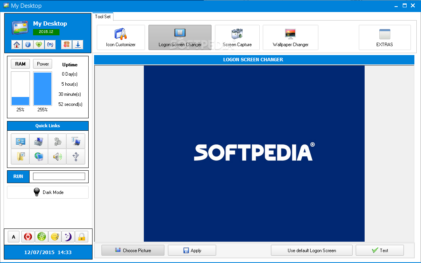
Task: Open the globe and monitor network quick link
Action: 38,156
